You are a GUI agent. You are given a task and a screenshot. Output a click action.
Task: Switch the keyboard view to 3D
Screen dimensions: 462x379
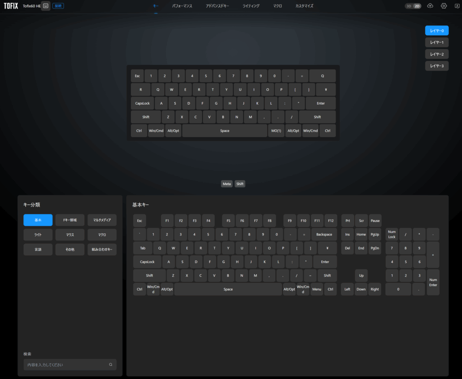409,6
